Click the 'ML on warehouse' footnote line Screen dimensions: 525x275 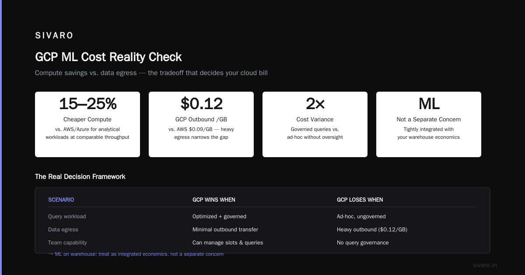[136, 254]
